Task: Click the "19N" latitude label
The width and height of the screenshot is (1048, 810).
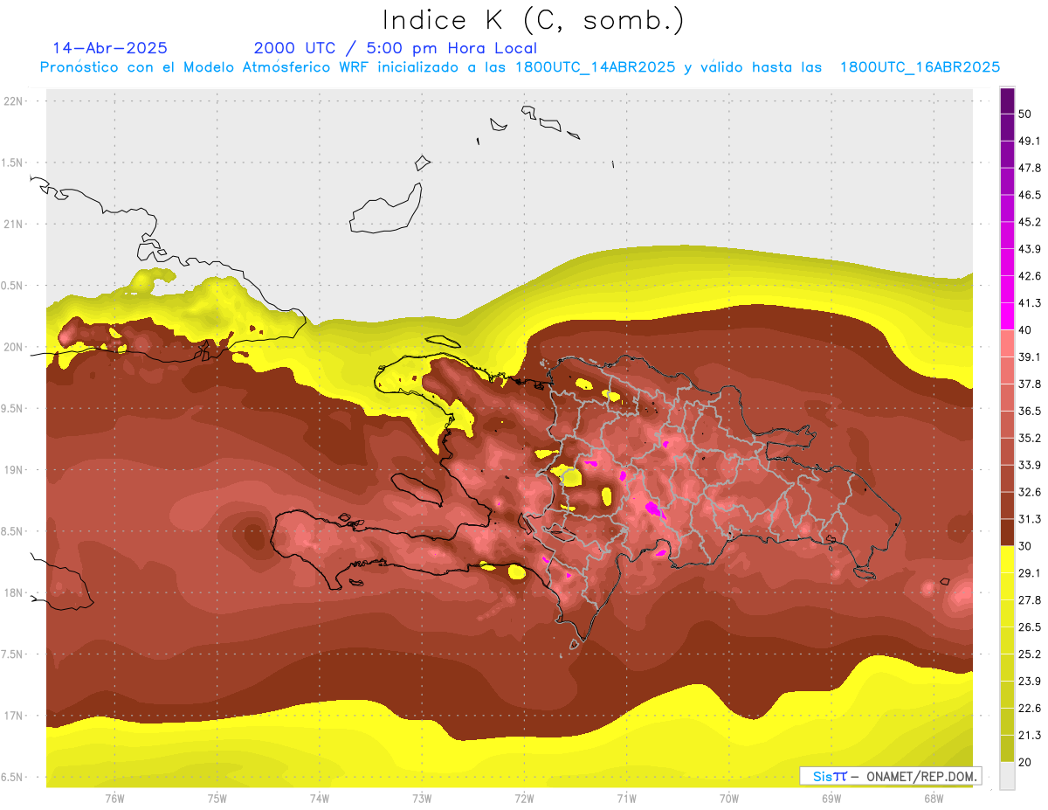Action: coord(15,470)
